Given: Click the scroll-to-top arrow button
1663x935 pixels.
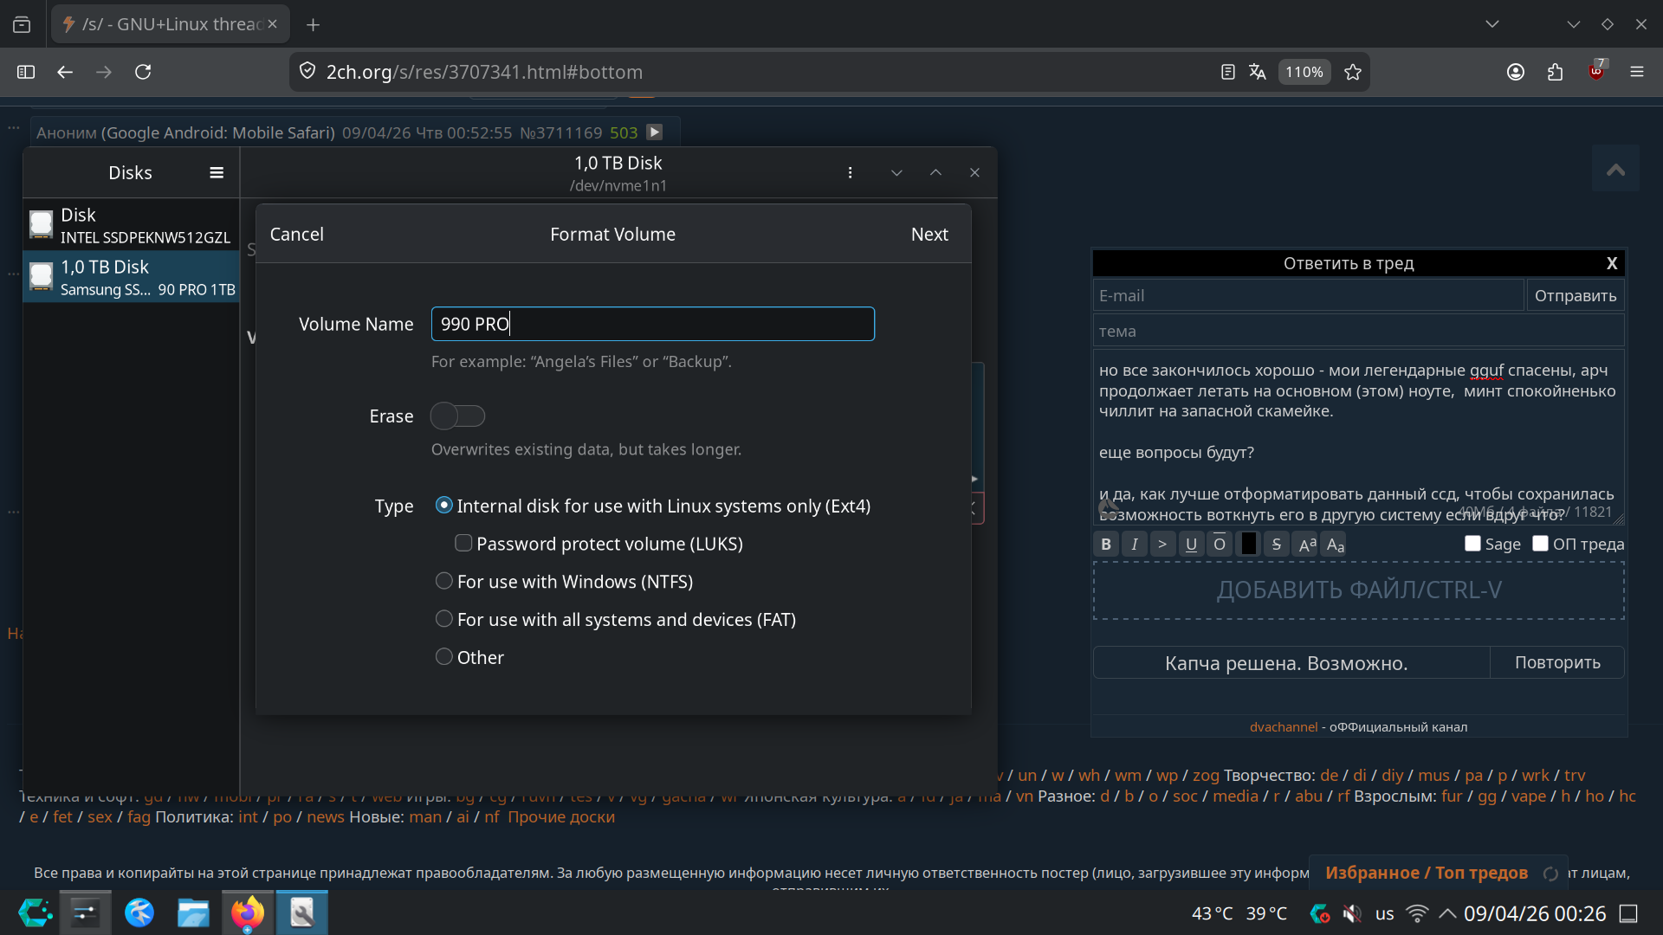Looking at the screenshot, I should (1615, 169).
